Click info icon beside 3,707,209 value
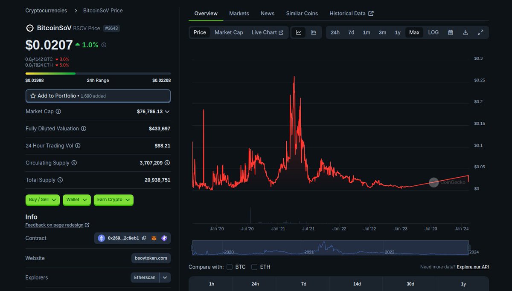The image size is (512, 291). tap(167, 163)
